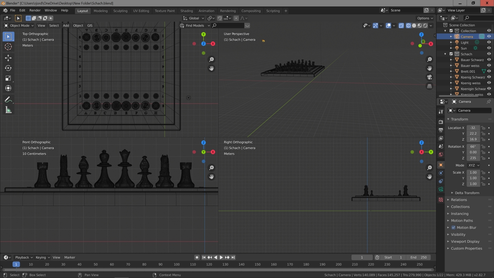Image resolution: width=494 pixels, height=278 pixels.
Task: Click the jump to end frame button
Action: [233, 257]
